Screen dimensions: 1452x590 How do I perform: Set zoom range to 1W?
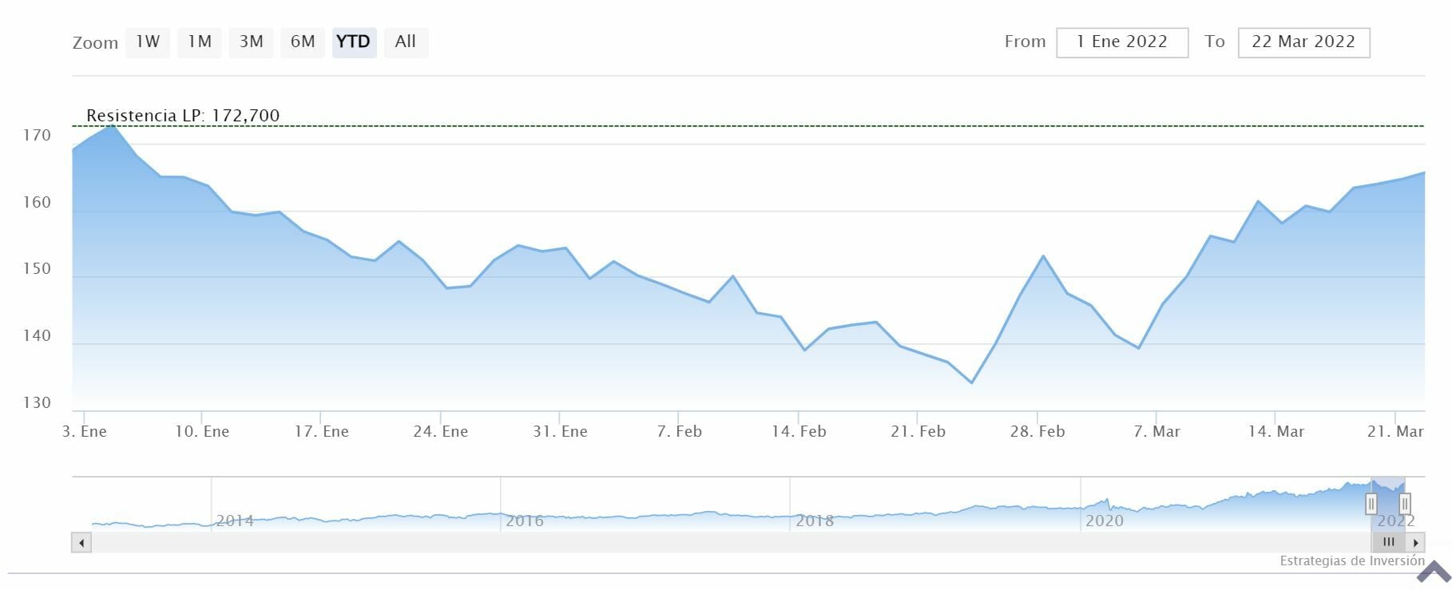pos(148,42)
